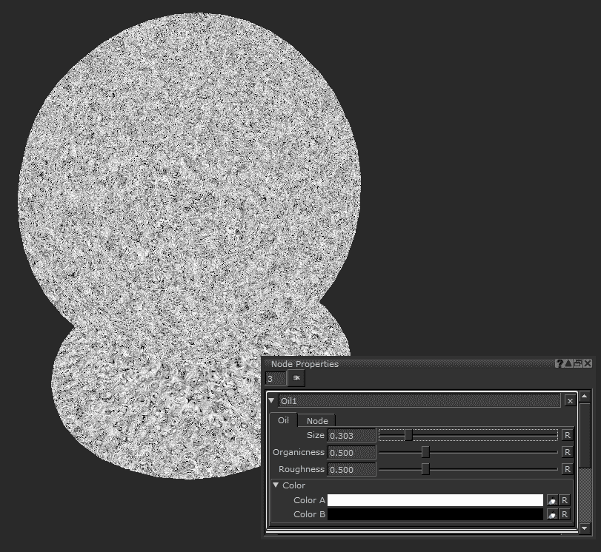
Task: Click the max panels number field
Action: (275, 378)
